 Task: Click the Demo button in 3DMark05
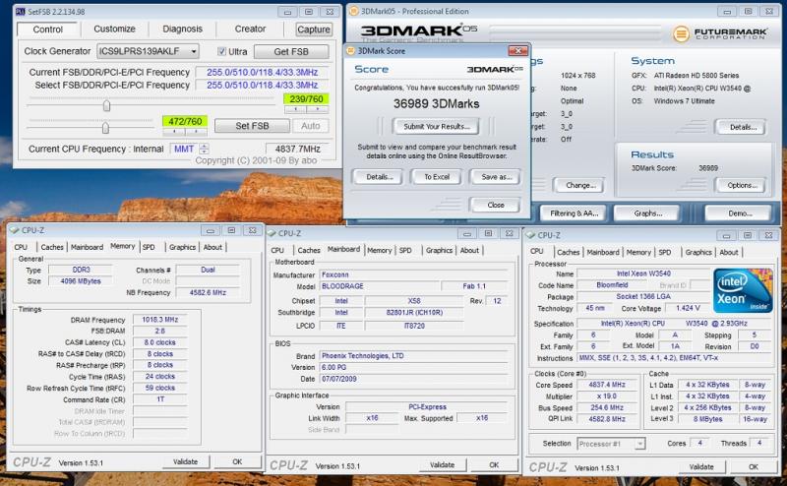pyautogui.click(x=739, y=213)
